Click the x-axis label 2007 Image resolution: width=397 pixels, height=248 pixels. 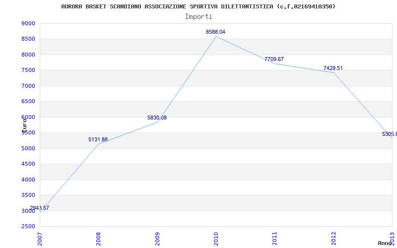coord(40,239)
